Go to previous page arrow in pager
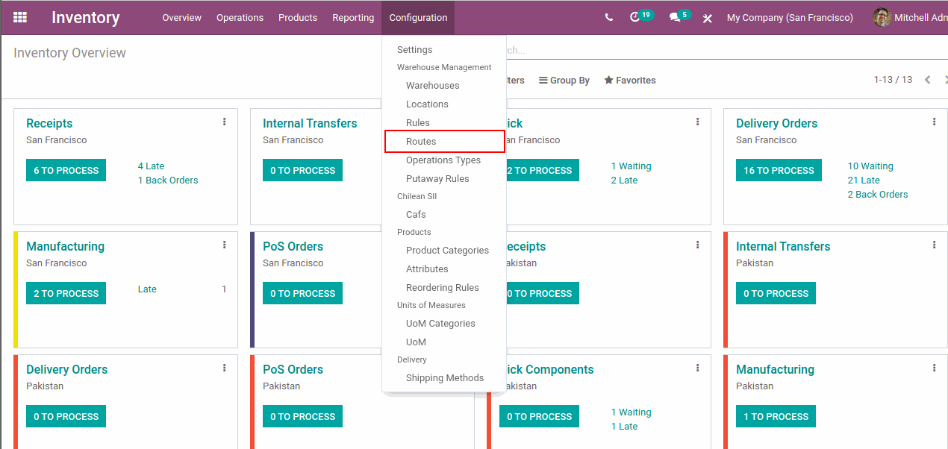The image size is (948, 449). point(928,80)
